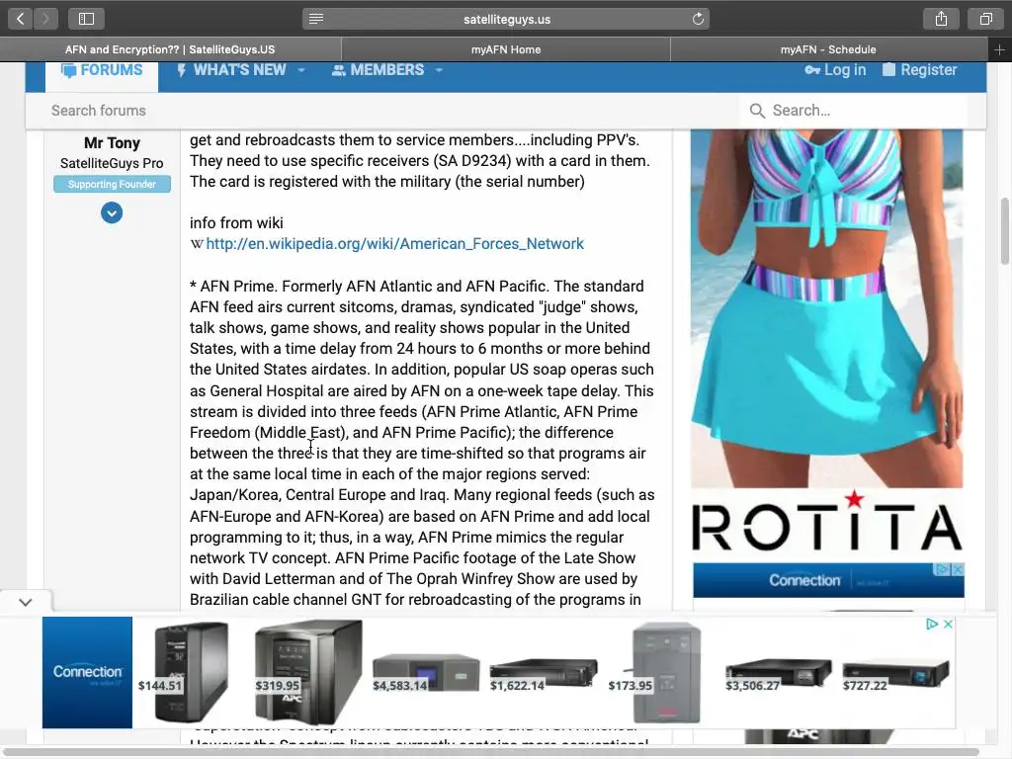Image resolution: width=1012 pixels, height=759 pixels.
Task: Click the Register link
Action: pos(920,70)
